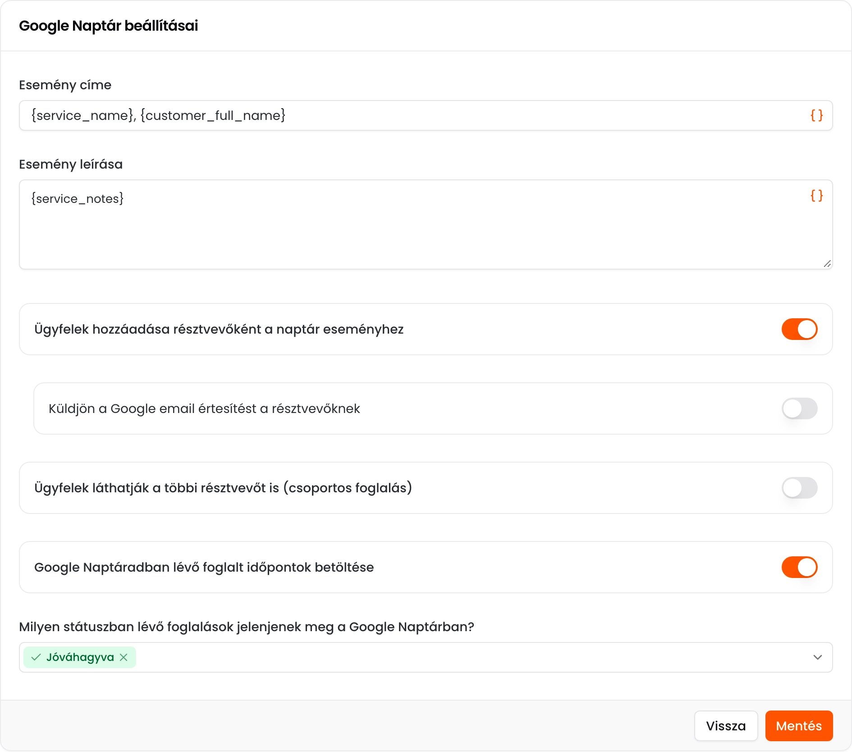Viewport: 852px width, 752px height.
Task: Focus the Esemény címe input field
Action: coord(426,115)
